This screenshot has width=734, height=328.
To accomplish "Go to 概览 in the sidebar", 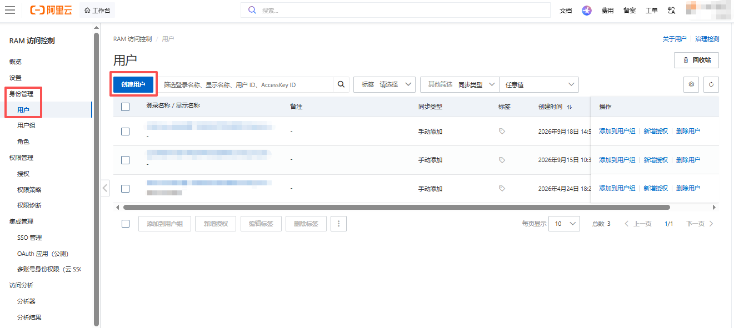I will pos(16,62).
